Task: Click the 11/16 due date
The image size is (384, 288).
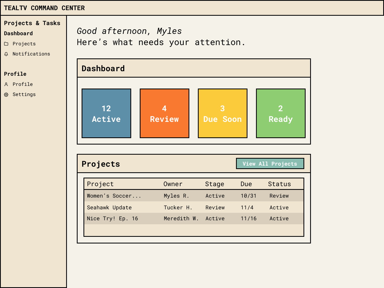Action: 249,218
